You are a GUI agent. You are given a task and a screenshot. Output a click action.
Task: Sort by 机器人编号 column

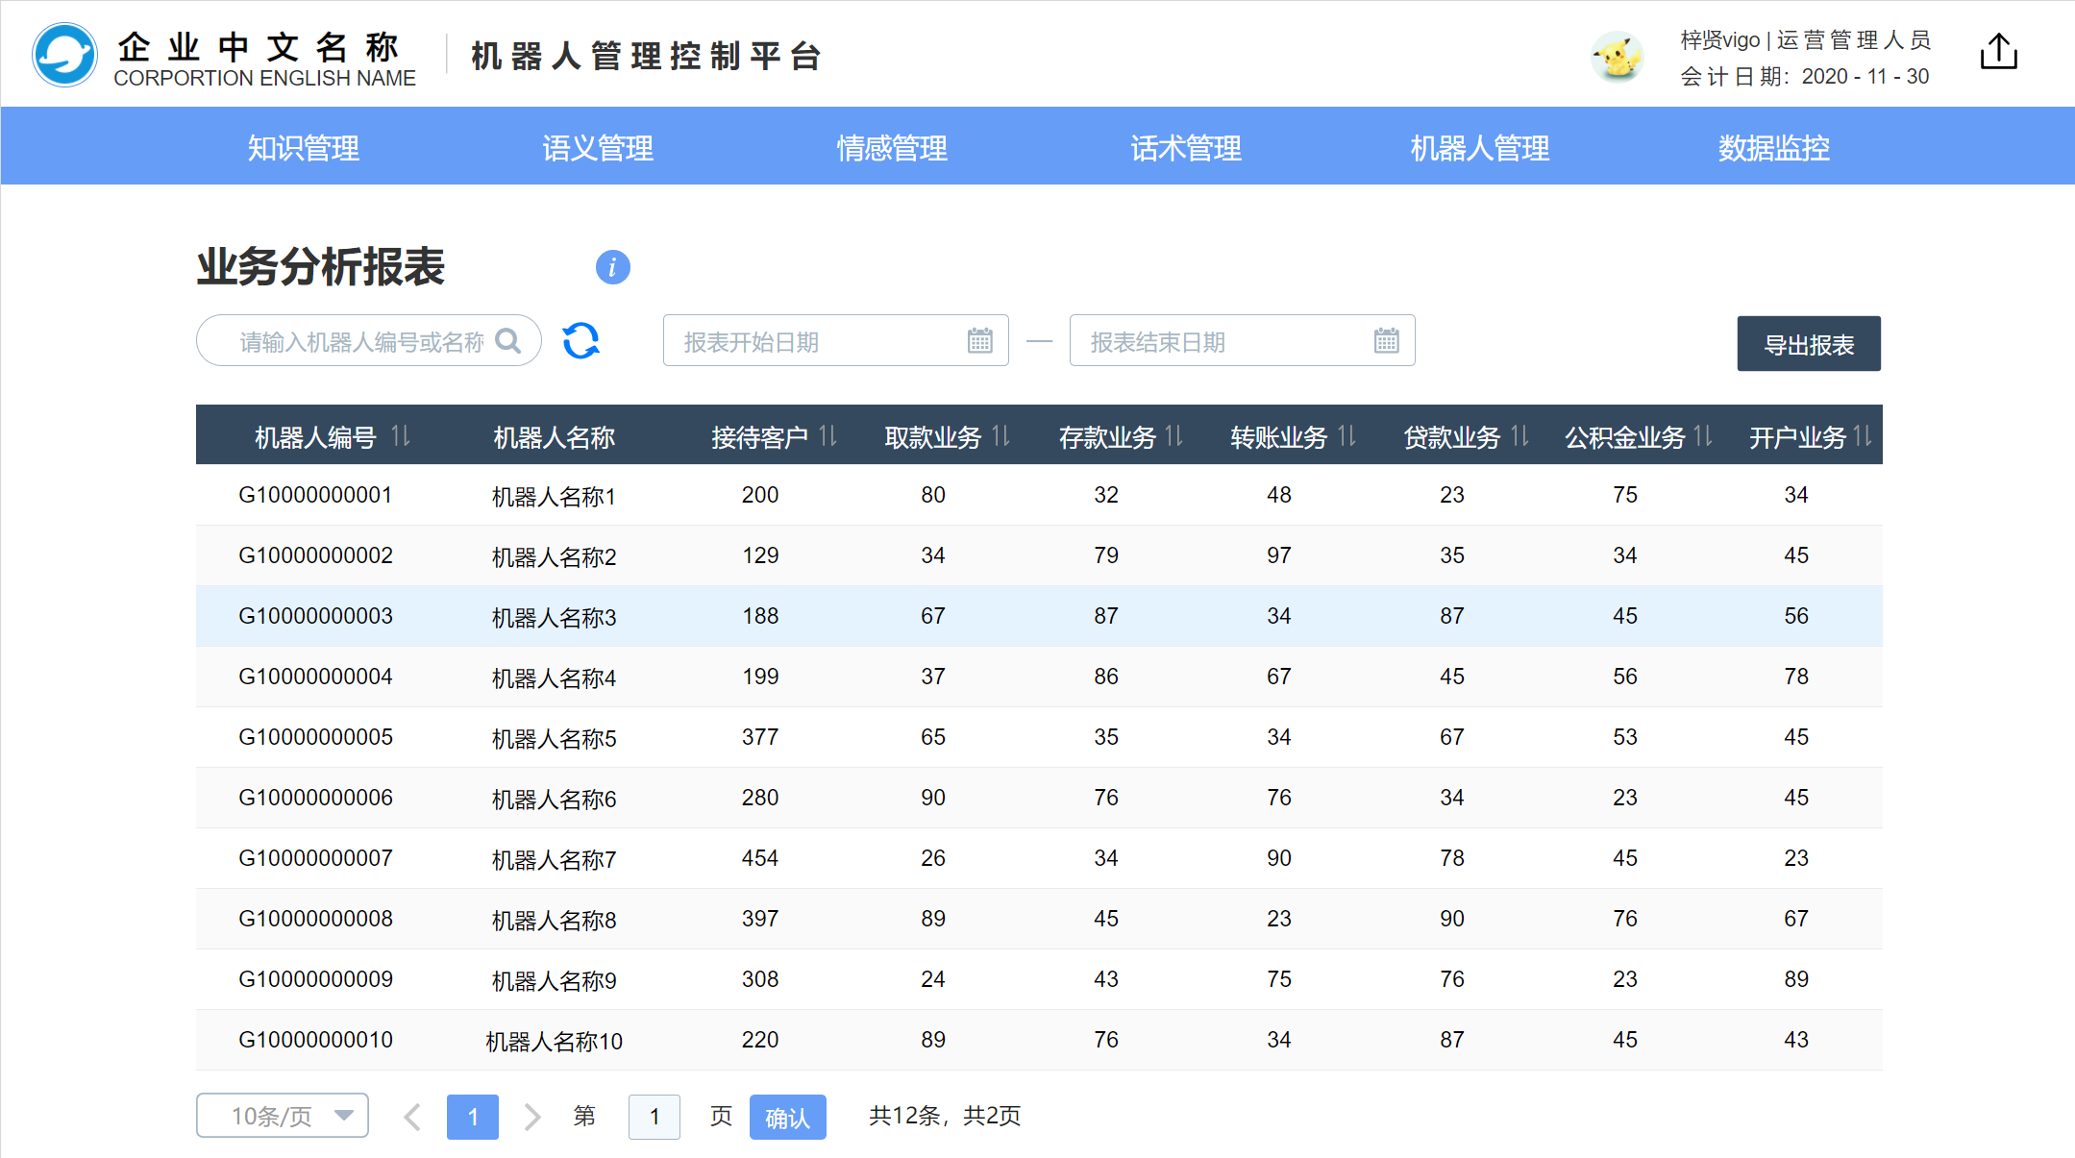(x=401, y=437)
